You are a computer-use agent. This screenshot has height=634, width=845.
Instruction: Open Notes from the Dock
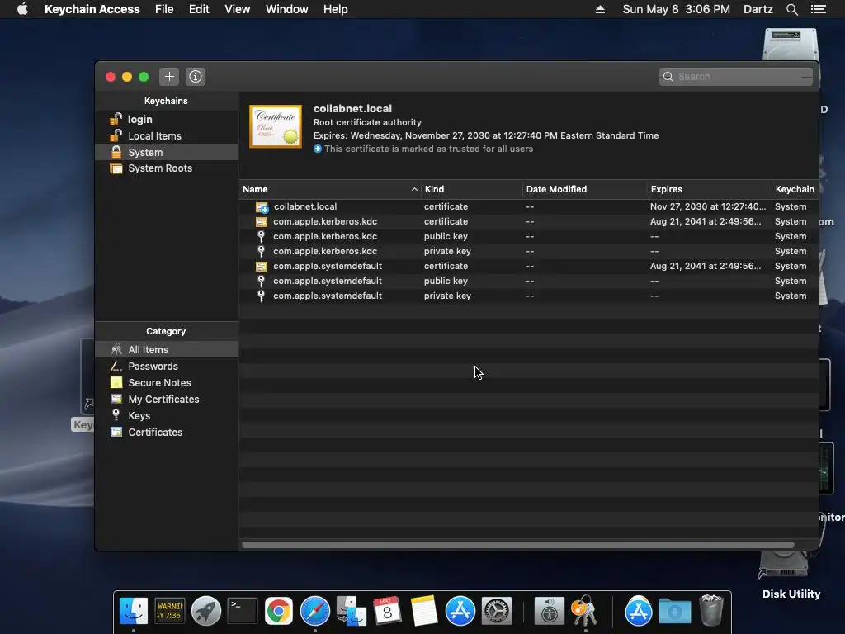point(423,611)
